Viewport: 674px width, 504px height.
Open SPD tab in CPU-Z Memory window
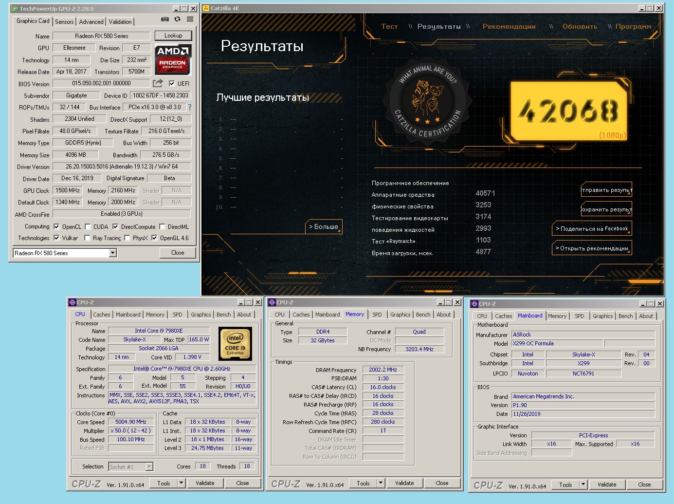coord(377,315)
